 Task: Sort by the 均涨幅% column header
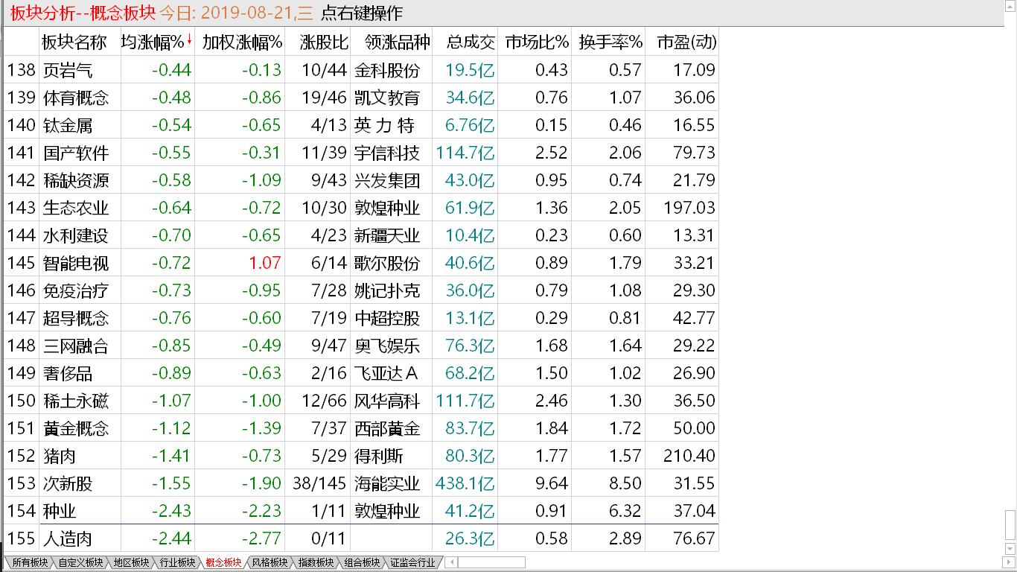(x=153, y=42)
